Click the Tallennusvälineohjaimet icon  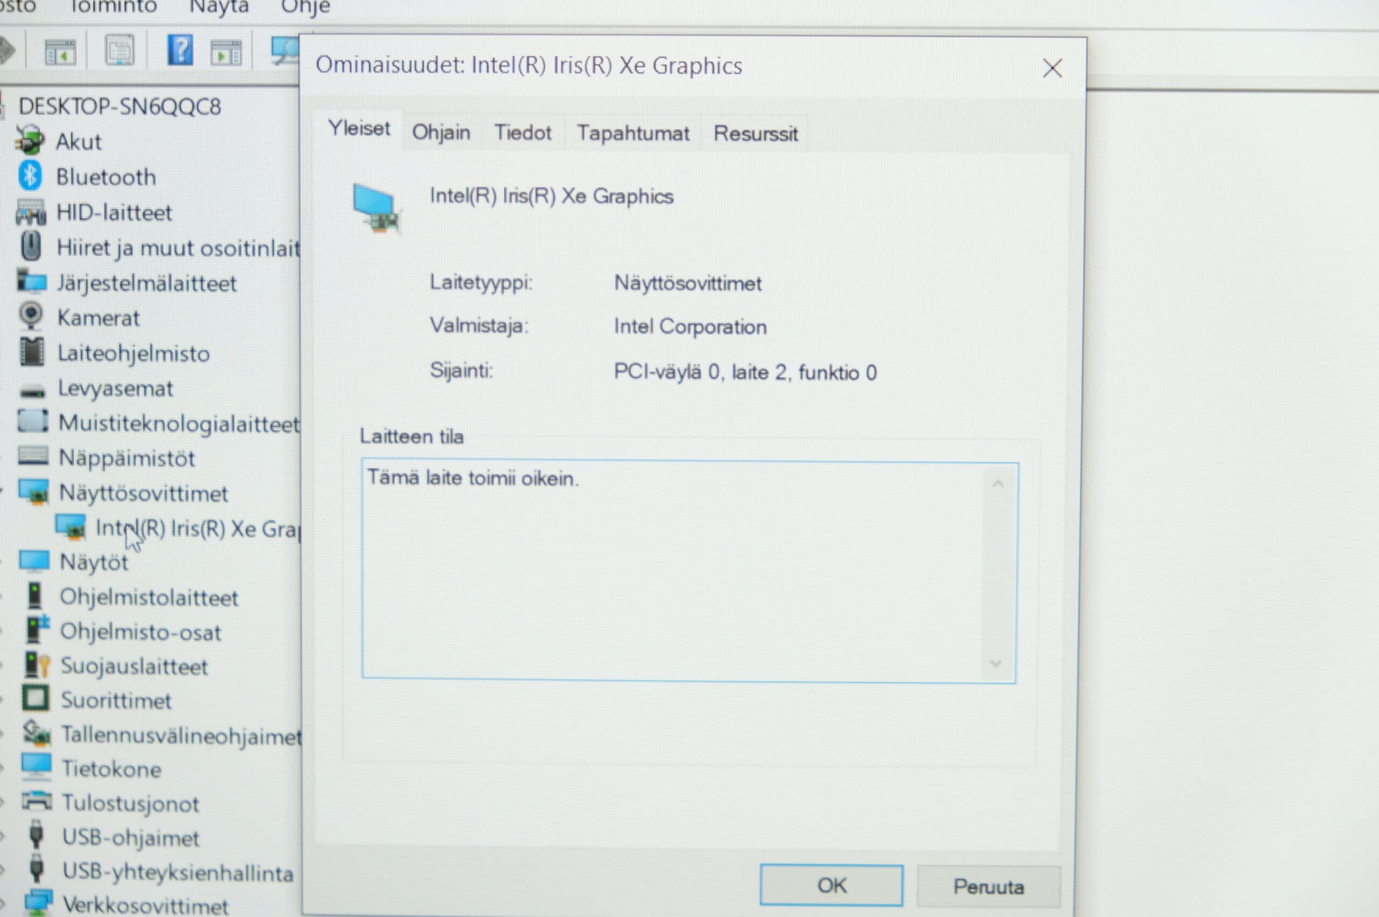(37, 733)
